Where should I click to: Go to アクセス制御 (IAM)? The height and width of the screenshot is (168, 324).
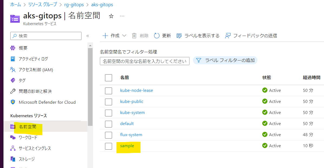click(36, 70)
